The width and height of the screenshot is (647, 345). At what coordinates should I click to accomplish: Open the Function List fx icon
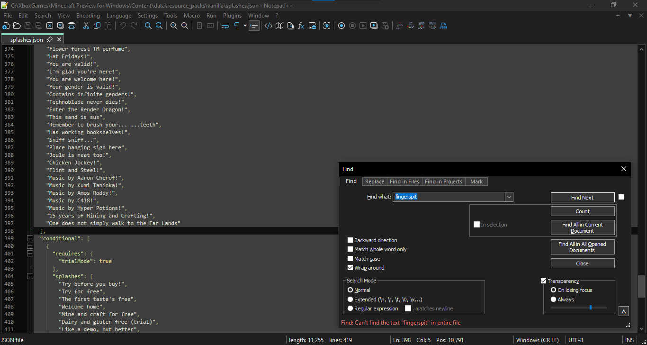301,26
